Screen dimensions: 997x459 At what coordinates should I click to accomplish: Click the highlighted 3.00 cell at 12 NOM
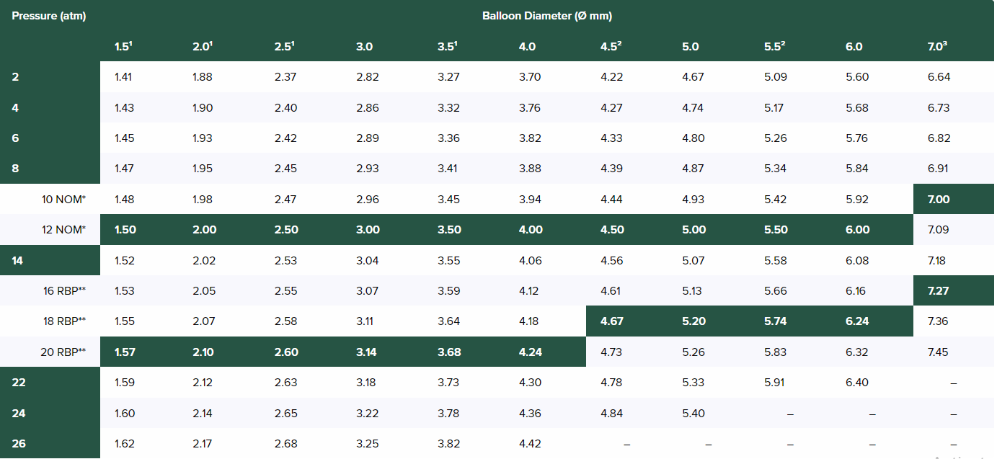(368, 230)
